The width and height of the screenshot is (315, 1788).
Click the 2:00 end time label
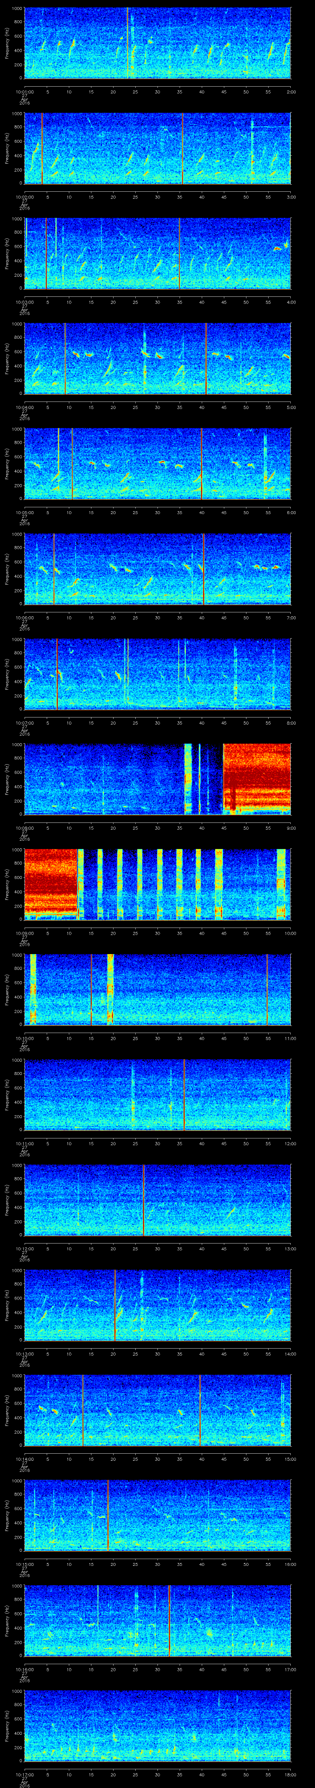click(x=291, y=91)
